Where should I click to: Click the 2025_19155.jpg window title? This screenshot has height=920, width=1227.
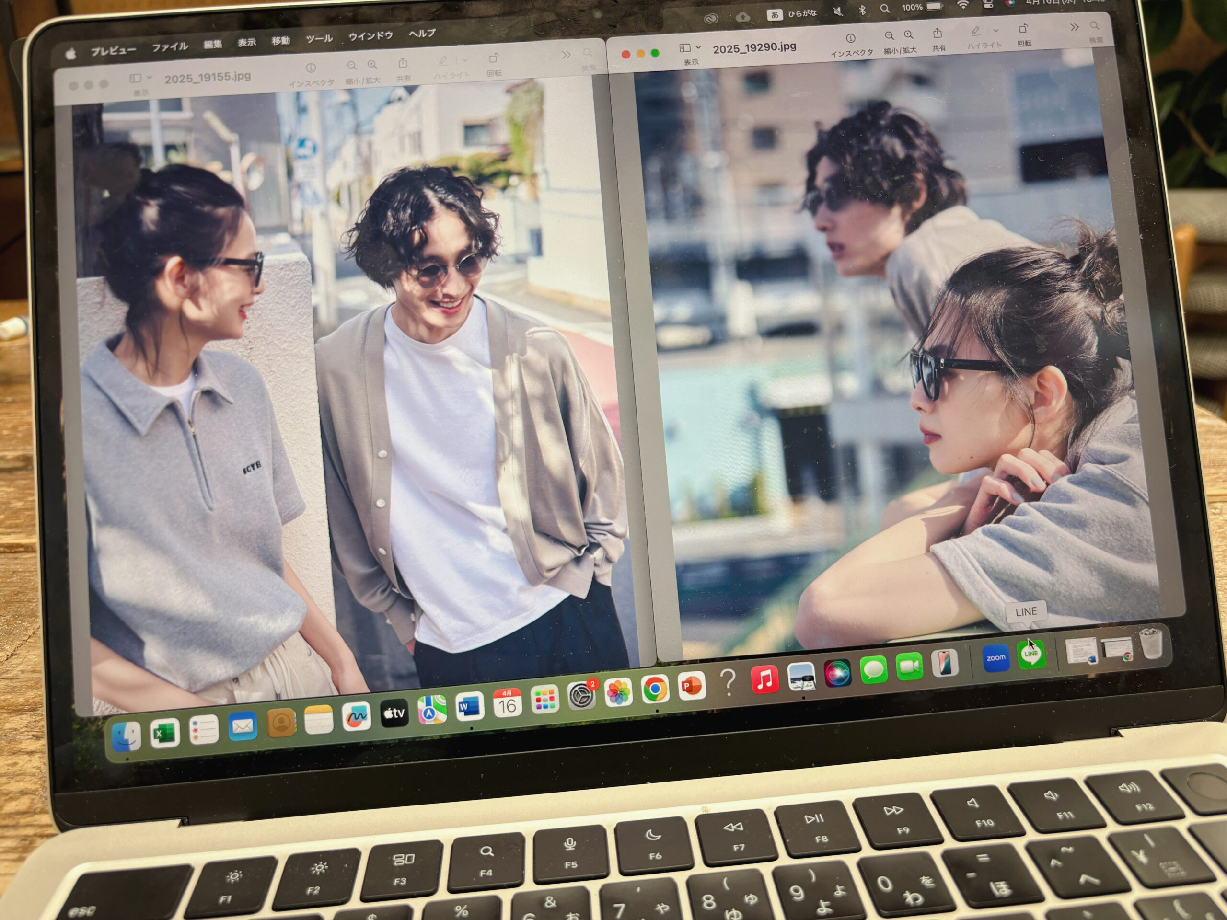208,77
